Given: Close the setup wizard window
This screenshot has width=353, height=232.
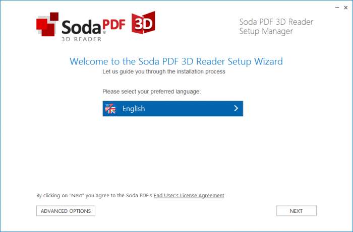Looking at the screenshot, I should click(x=346, y=8).
